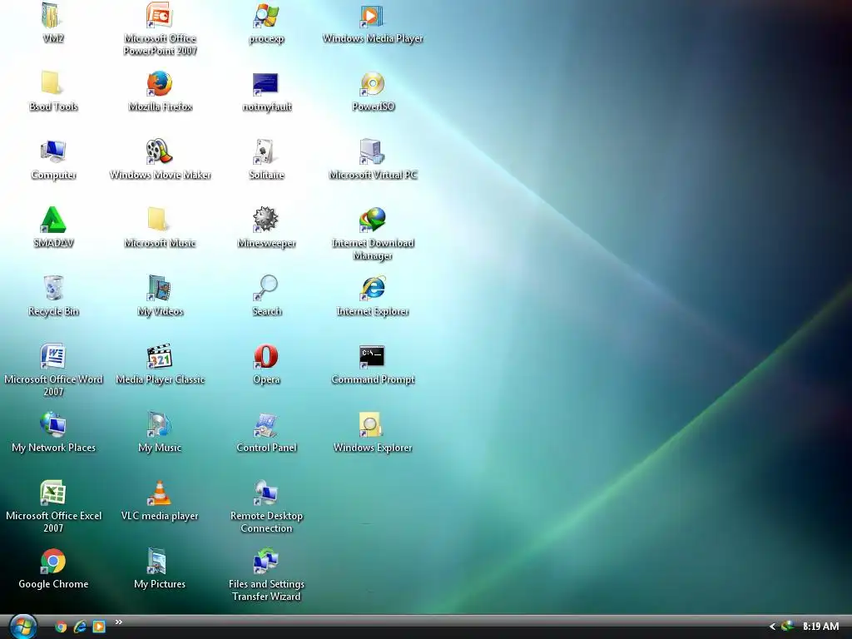Open the Bsod Tools folder
Viewport: 852px width, 639px height.
52,83
